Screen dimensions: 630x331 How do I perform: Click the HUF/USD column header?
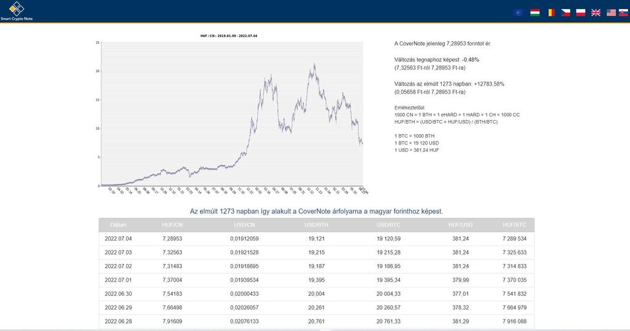pos(460,225)
